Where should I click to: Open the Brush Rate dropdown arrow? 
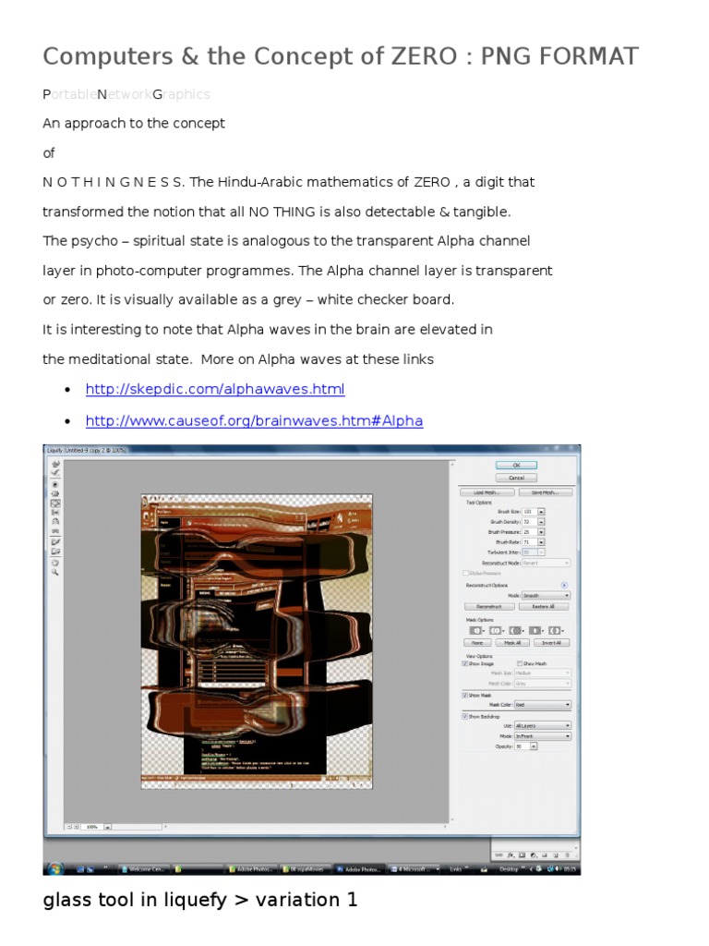click(x=541, y=542)
